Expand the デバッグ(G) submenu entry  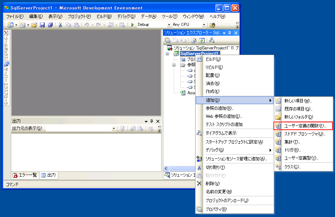click(235, 150)
